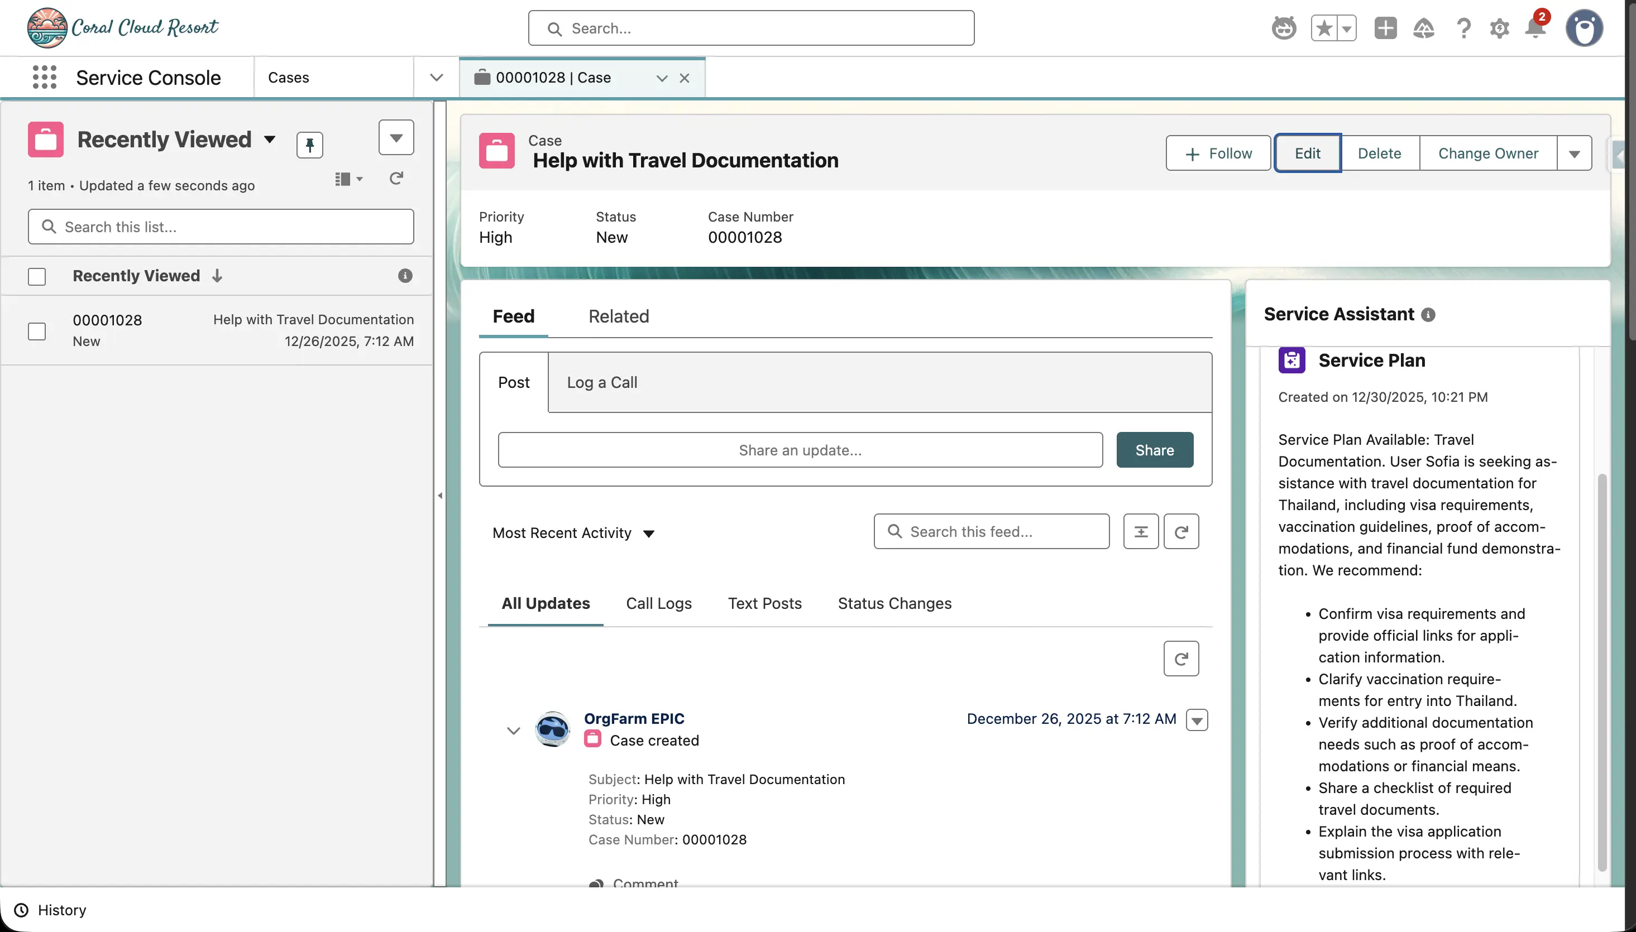Viewport: 1636px width, 932px height.
Task: Open the Call Logs tab
Action: click(658, 603)
